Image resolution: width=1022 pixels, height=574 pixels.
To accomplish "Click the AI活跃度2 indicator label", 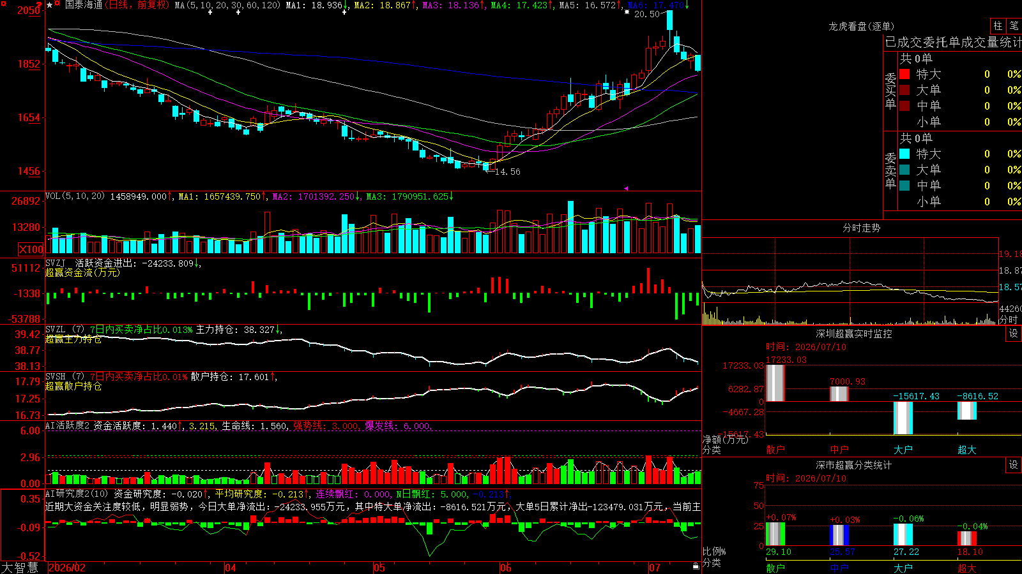I will point(68,425).
